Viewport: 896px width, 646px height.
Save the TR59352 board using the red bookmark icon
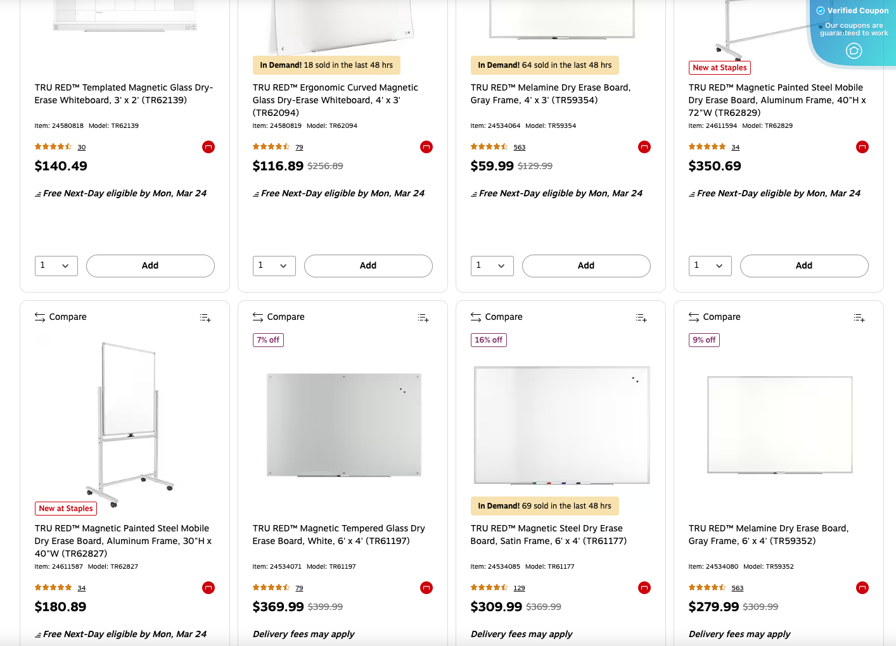(862, 588)
